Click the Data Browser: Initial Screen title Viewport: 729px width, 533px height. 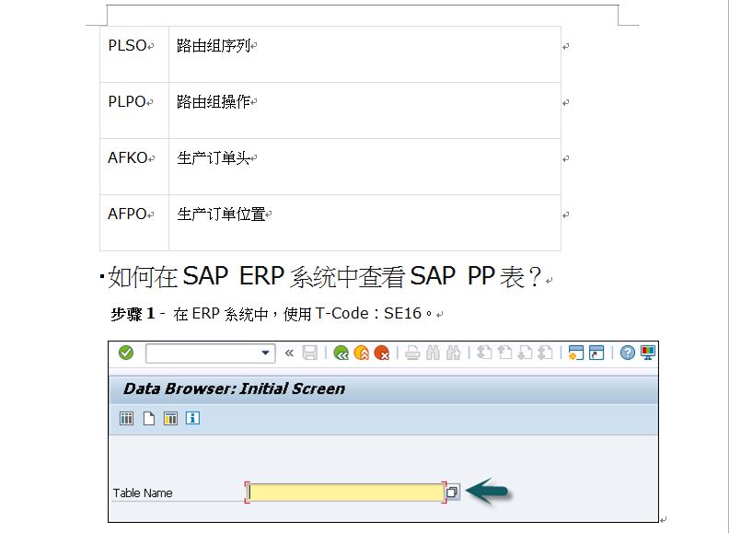(235, 388)
